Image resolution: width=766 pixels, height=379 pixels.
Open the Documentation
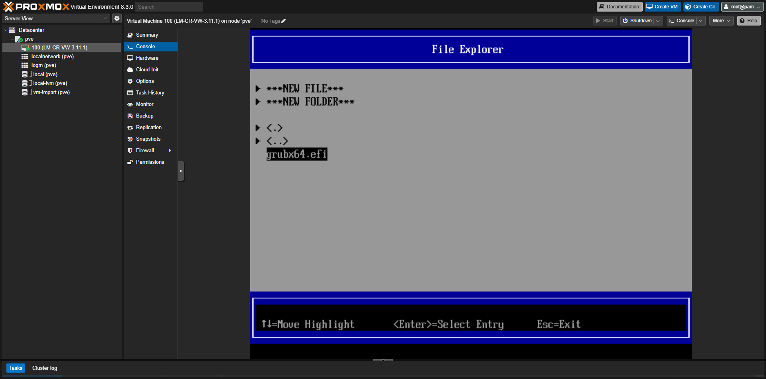coord(619,6)
